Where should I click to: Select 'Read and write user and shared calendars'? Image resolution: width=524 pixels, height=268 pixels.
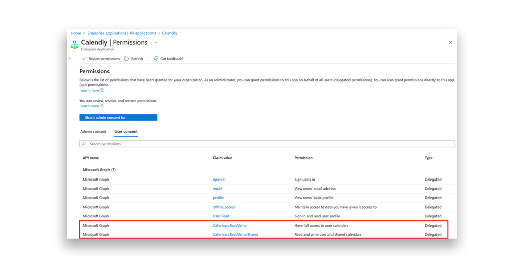328,235
